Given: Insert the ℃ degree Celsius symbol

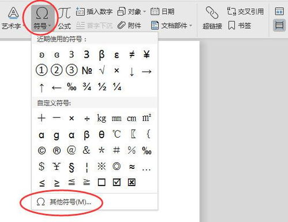Looking at the screenshot, I should (117, 134).
